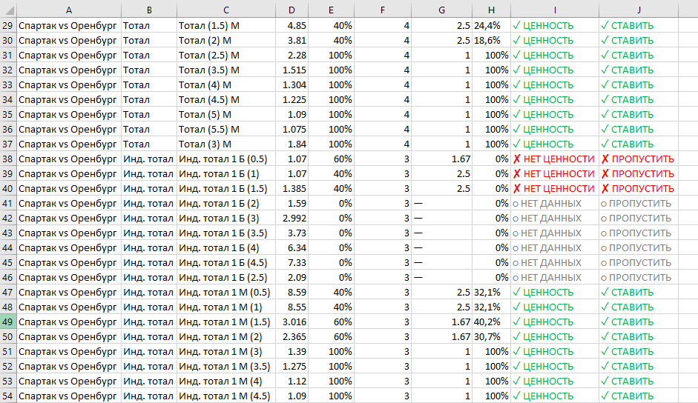Click cell 'Тотал (5) М'
Image resolution: width=698 pixels, height=403 pixels.
(205, 114)
